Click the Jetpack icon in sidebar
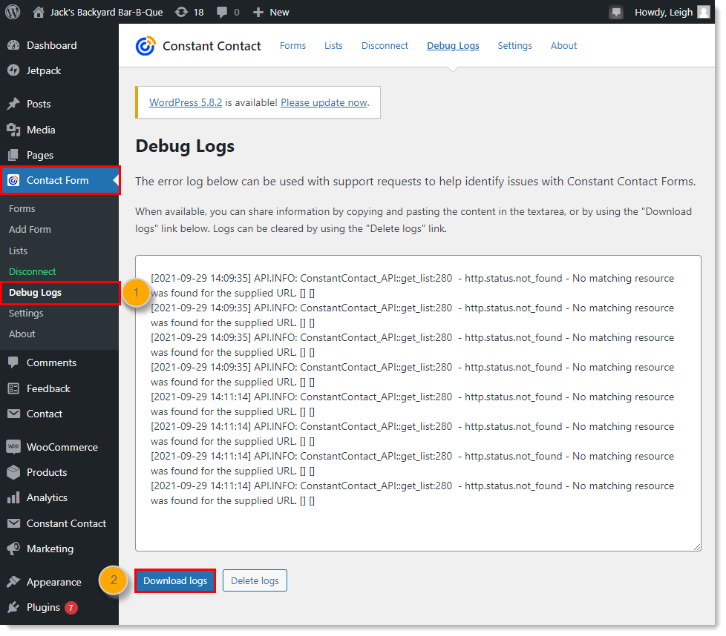Image resolution: width=726 pixels, height=636 pixels. pyautogui.click(x=13, y=70)
